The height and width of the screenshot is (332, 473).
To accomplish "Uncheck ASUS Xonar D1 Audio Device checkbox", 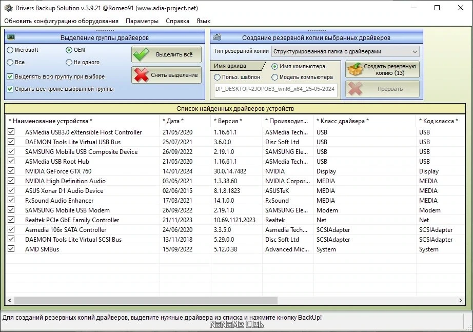I will pyautogui.click(x=11, y=190).
